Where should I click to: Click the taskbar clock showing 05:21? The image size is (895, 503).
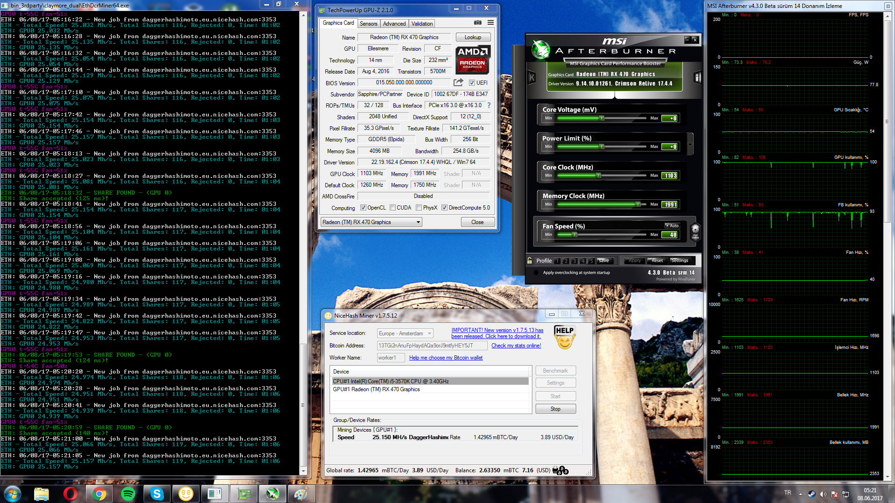pyautogui.click(x=870, y=494)
